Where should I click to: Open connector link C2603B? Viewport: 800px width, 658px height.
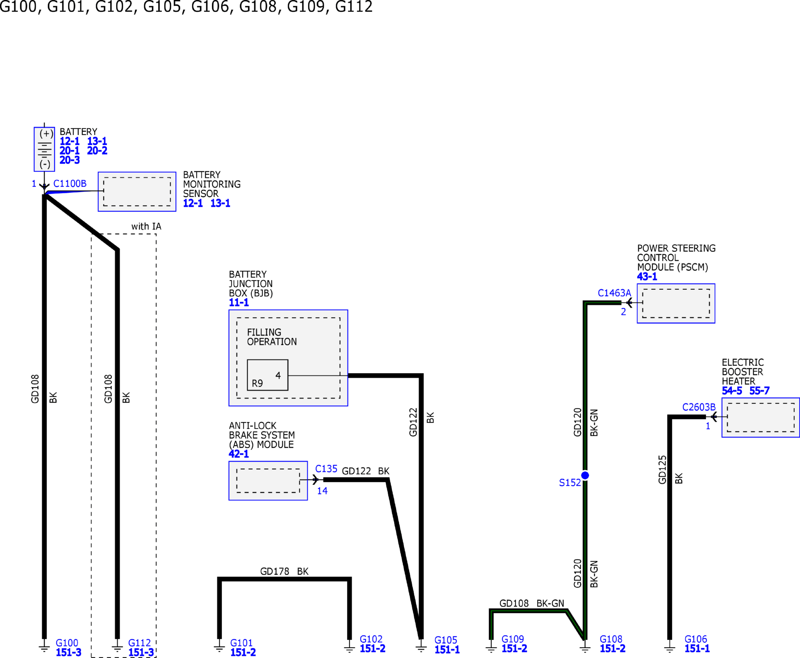pos(699,407)
